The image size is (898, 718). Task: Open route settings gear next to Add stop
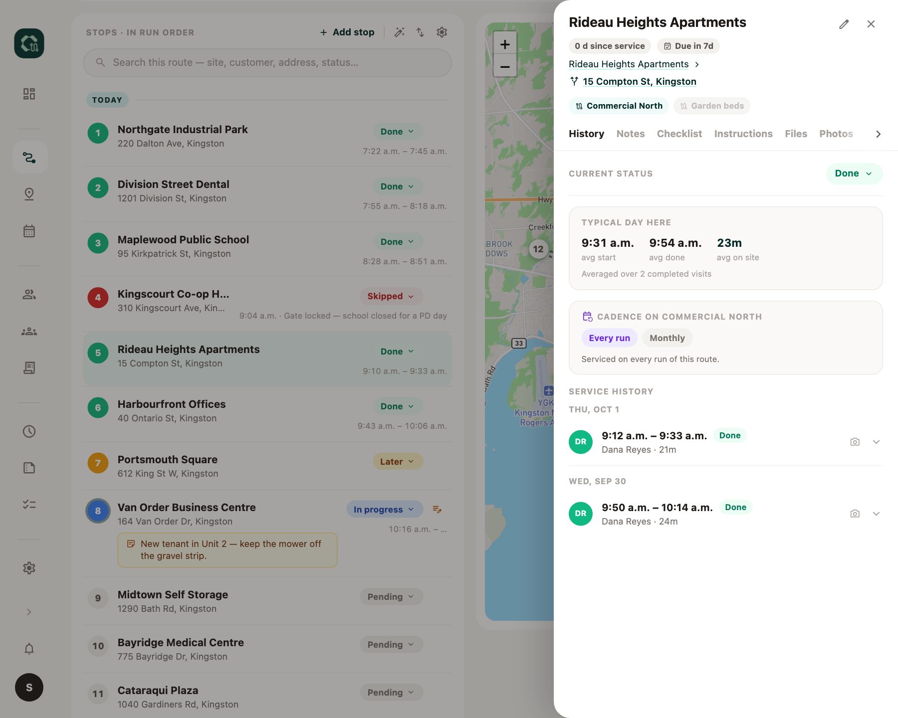(442, 32)
